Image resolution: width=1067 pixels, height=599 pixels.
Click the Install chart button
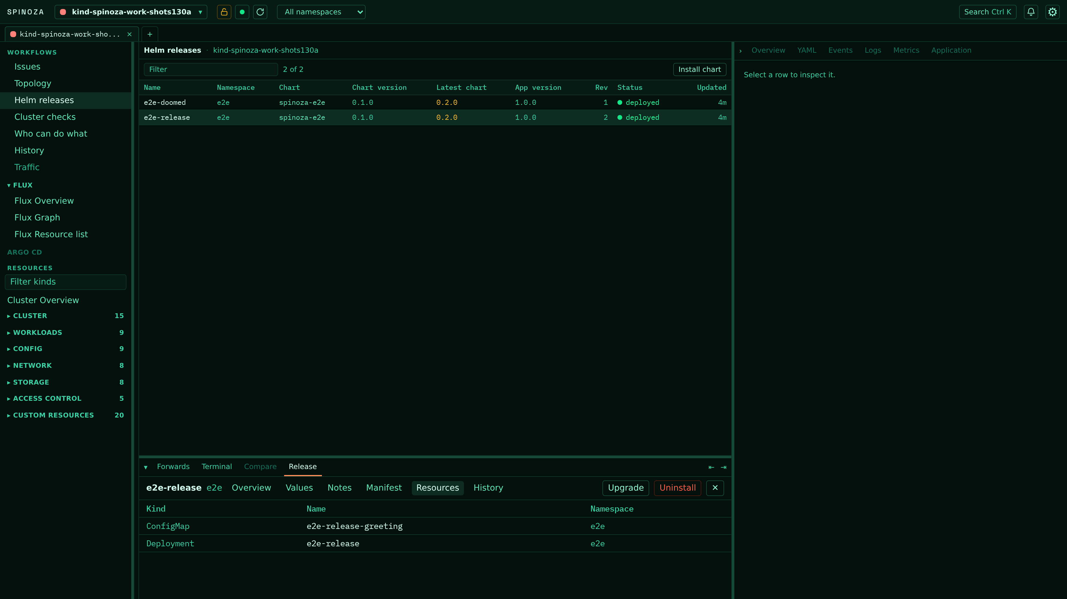pyautogui.click(x=699, y=69)
